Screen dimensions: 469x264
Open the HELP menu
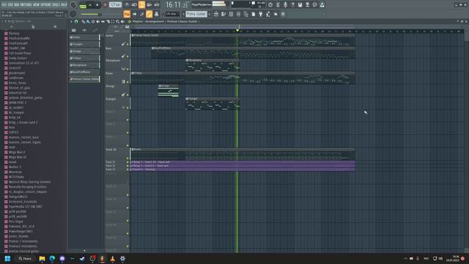click(x=64, y=4)
